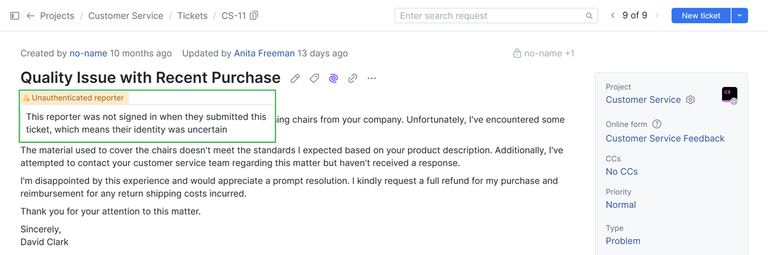
Task: Click the search magnifier icon
Action: tap(590, 16)
